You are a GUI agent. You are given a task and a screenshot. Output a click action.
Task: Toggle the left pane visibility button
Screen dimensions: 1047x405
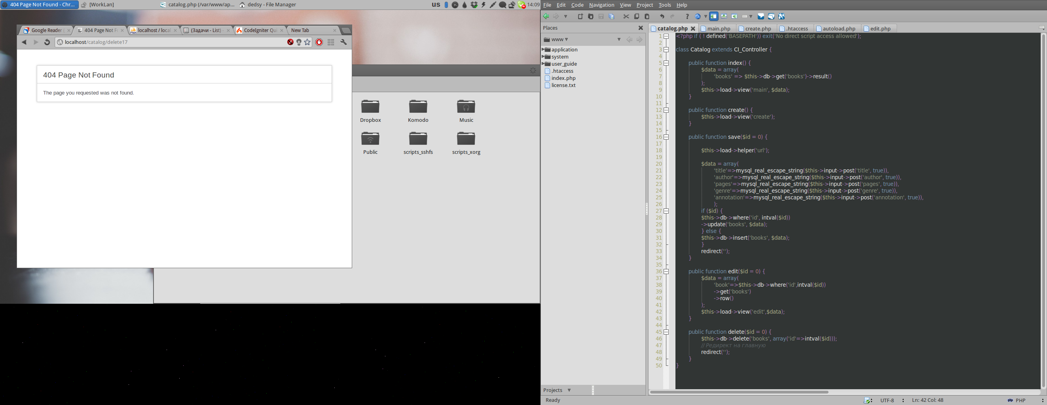click(x=714, y=17)
